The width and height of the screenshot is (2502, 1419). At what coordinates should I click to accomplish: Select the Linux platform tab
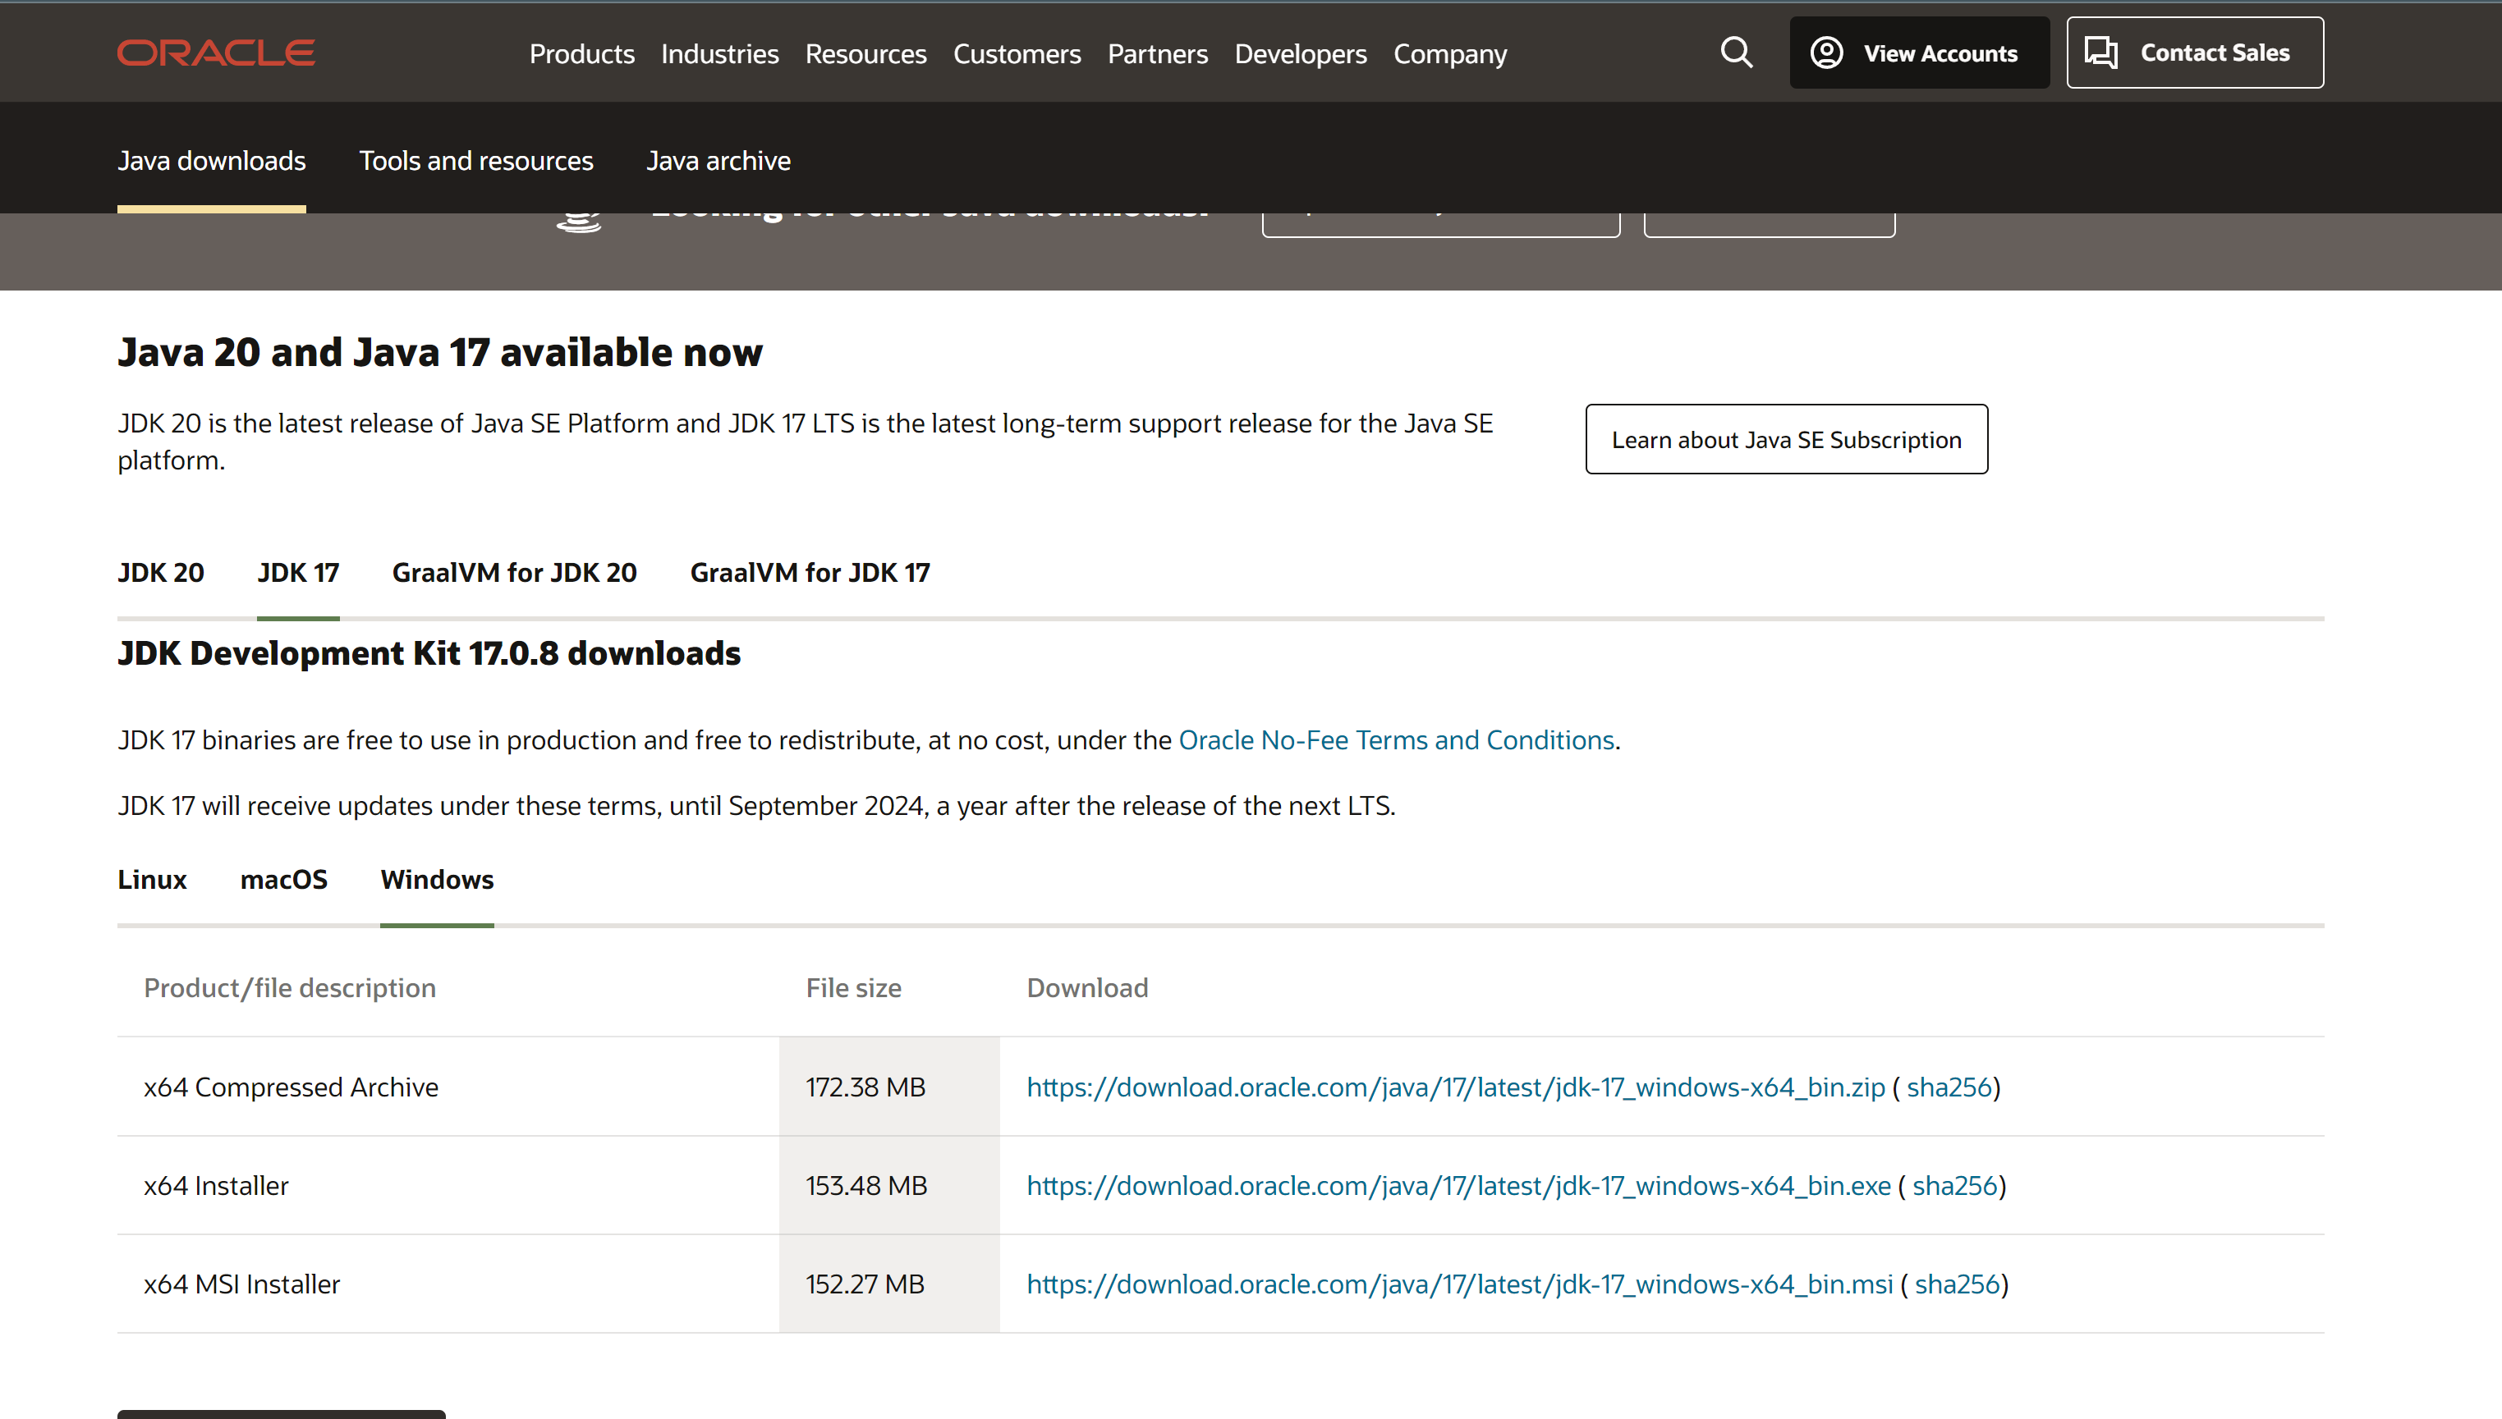[x=152, y=879]
